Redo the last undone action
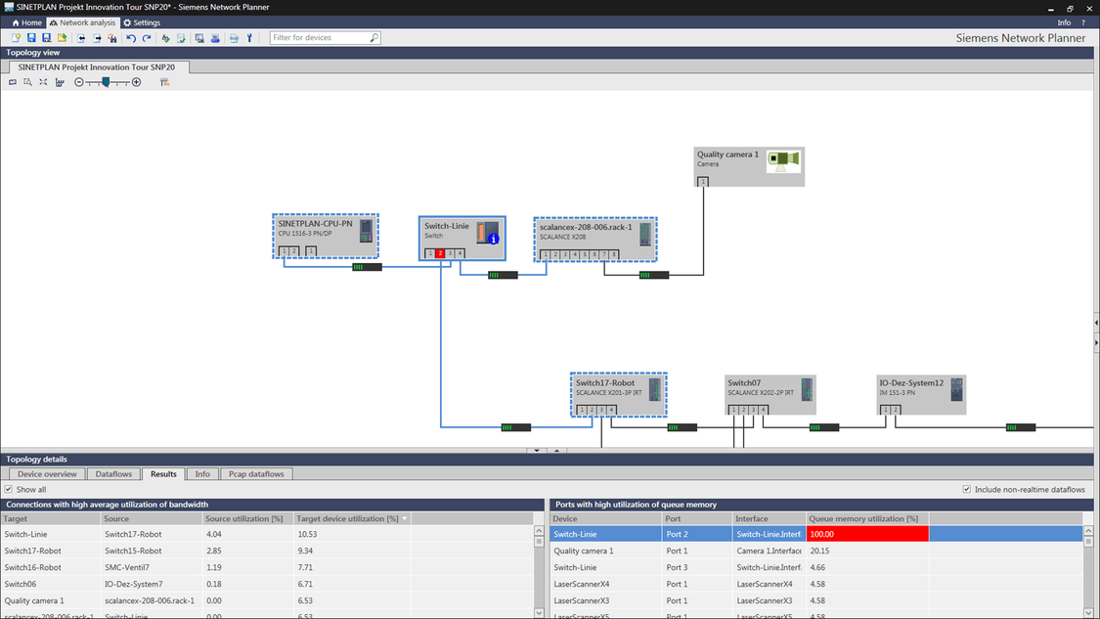The width and height of the screenshot is (1100, 619). pos(147,38)
